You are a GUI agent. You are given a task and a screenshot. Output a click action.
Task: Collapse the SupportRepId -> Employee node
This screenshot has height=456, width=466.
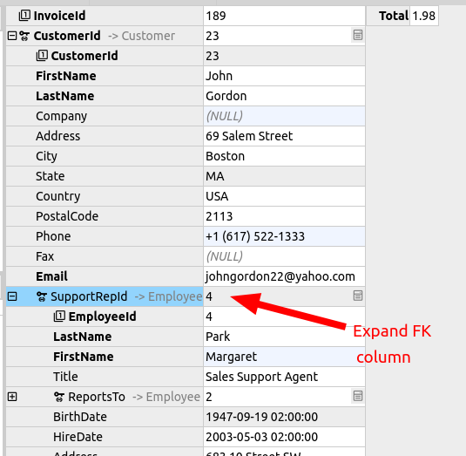tap(12, 296)
